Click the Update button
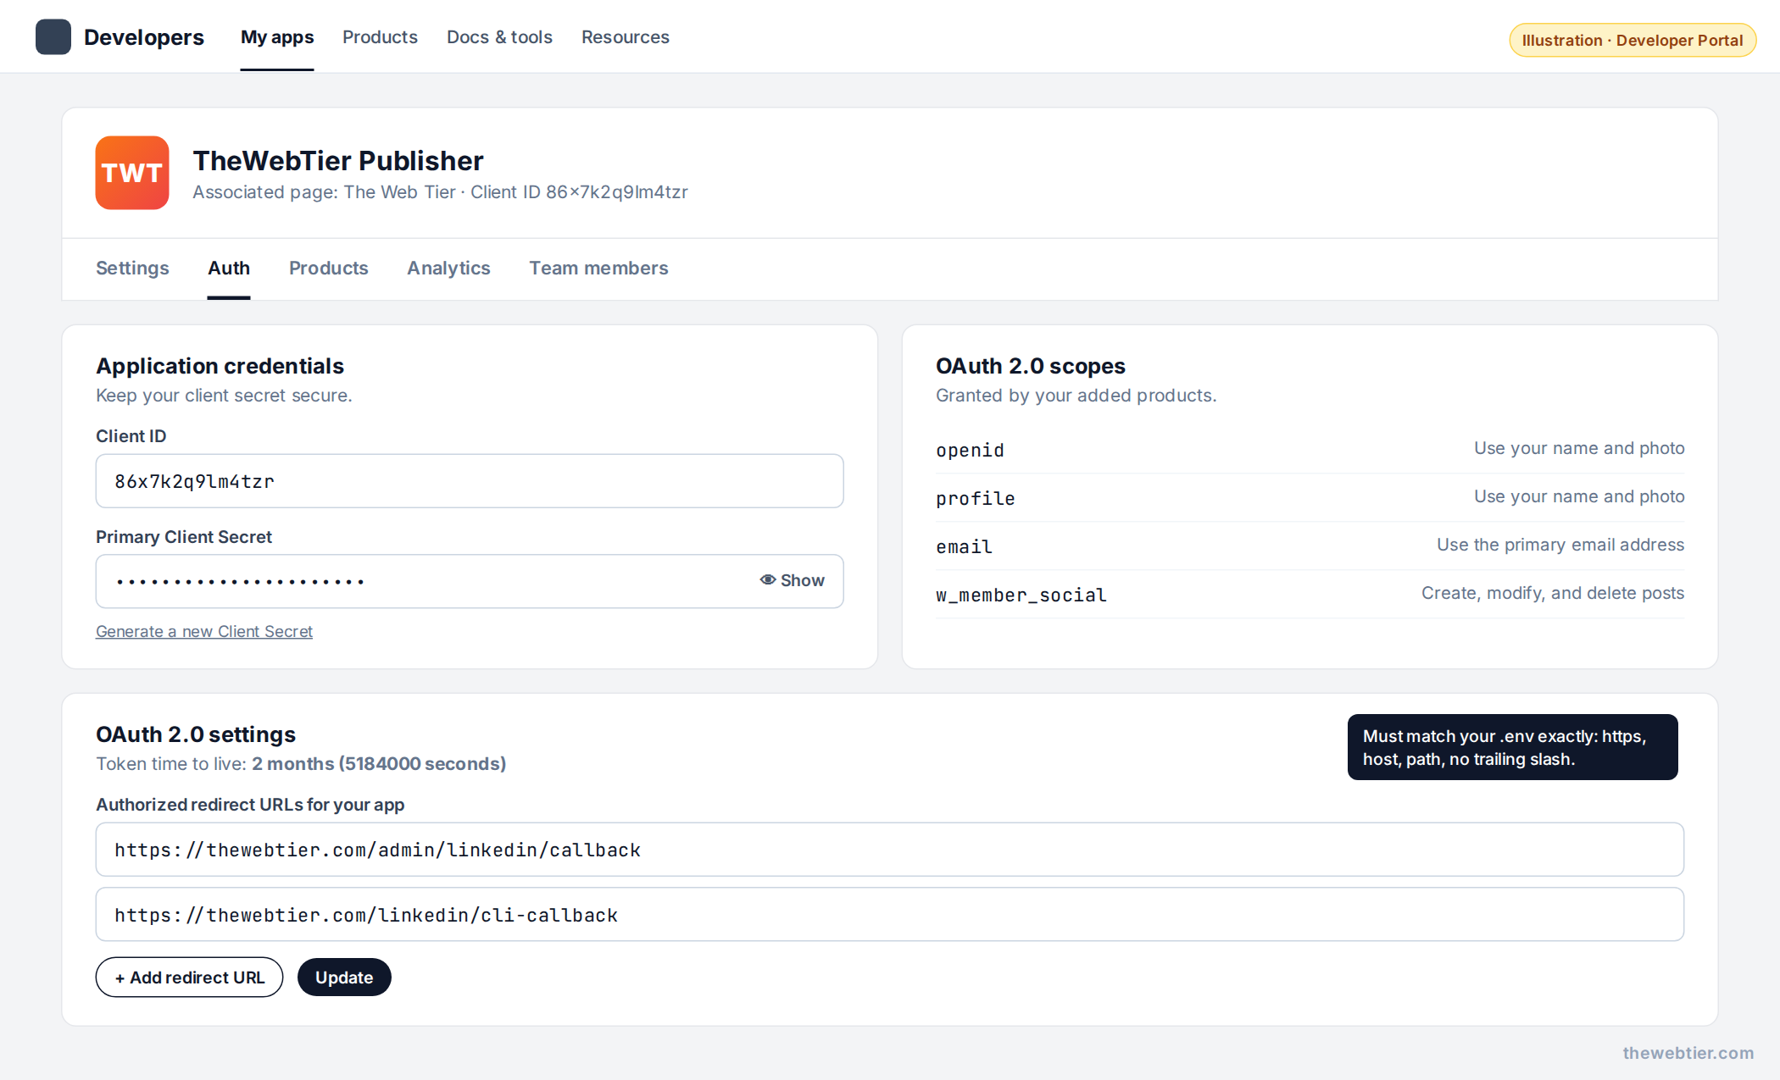 click(x=344, y=978)
